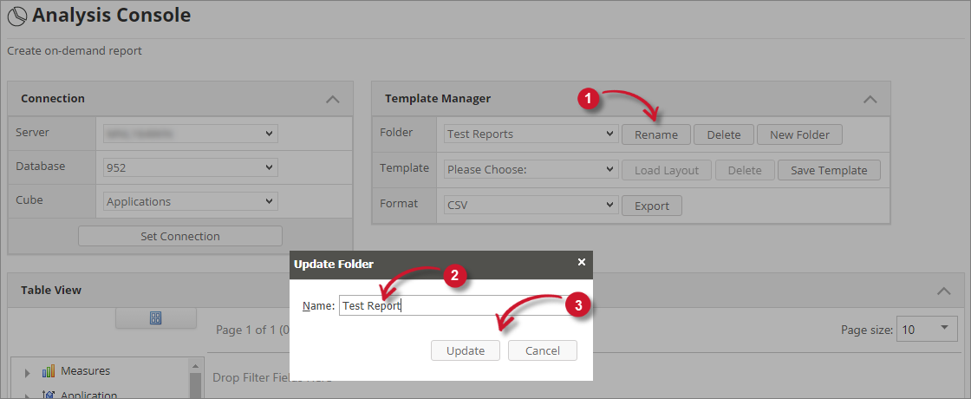Open the Format dropdown showing CSV
Screen dimensions: 971x399
pyautogui.click(x=530, y=206)
